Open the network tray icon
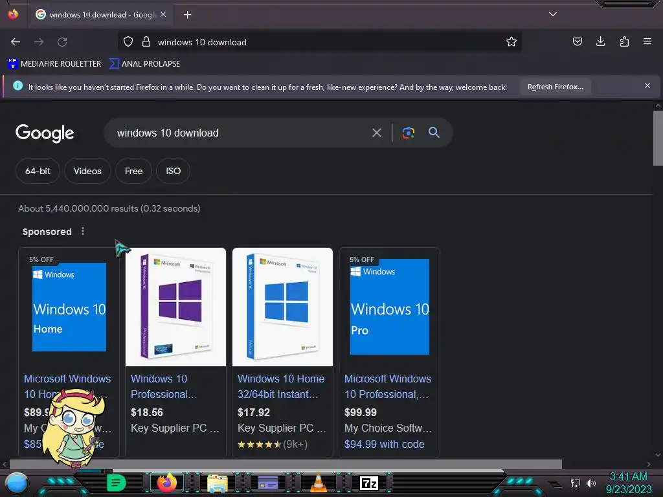 click(575, 483)
